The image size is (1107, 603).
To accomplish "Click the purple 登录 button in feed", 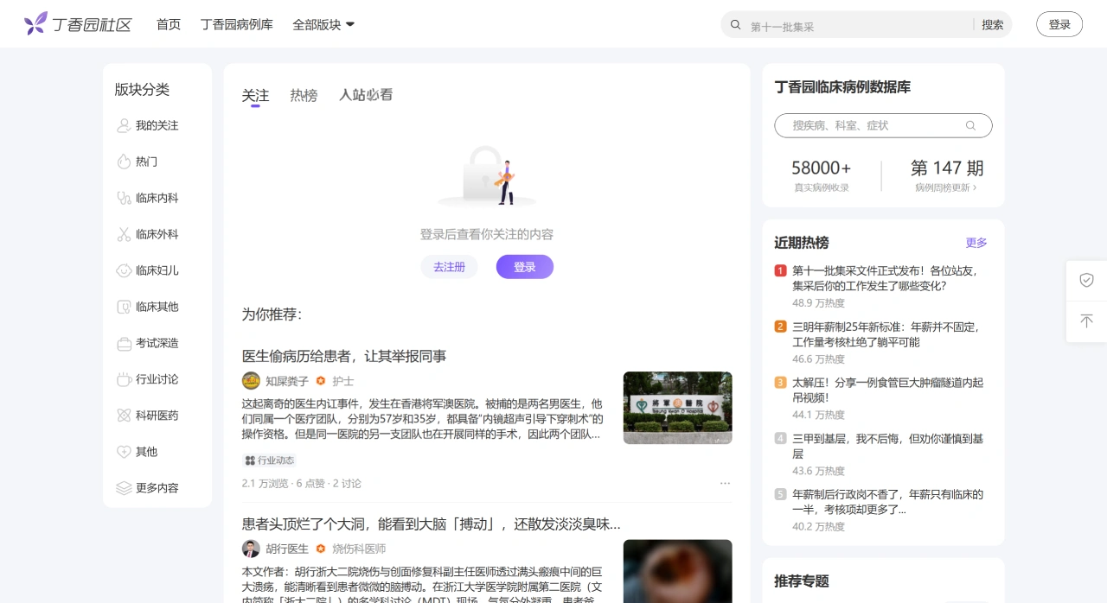I will 525,267.
